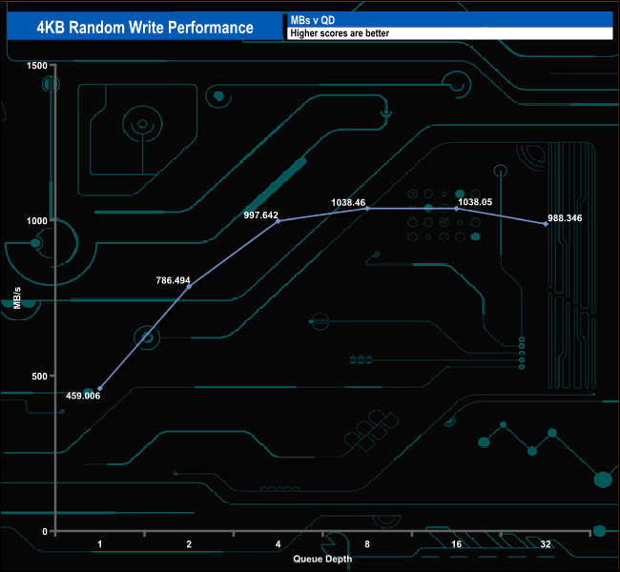Click the Queue Depth axis title
This screenshot has width=620, height=572.
pos(321,559)
